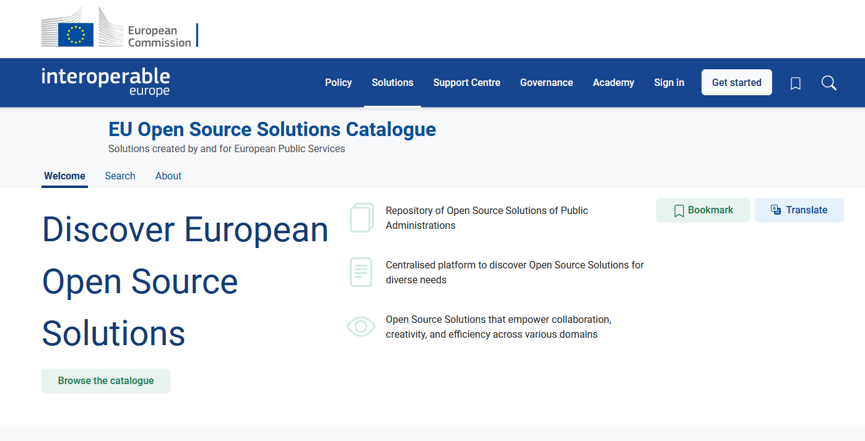Click 'Open Source Solutions that empower collaboration' text

click(x=498, y=327)
